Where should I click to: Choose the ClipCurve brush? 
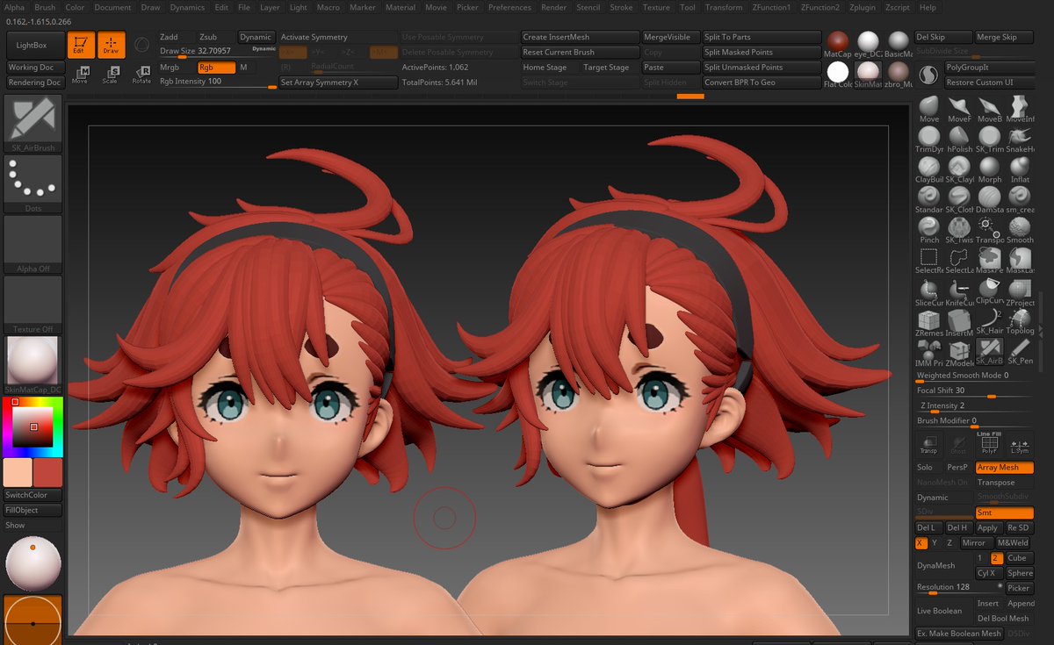(x=989, y=292)
